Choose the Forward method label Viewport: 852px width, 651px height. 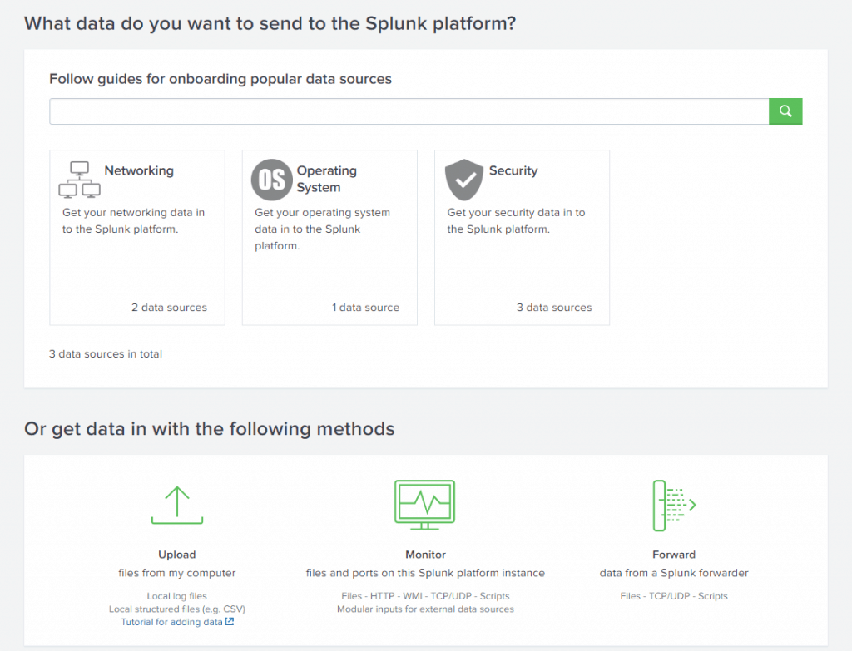click(674, 555)
